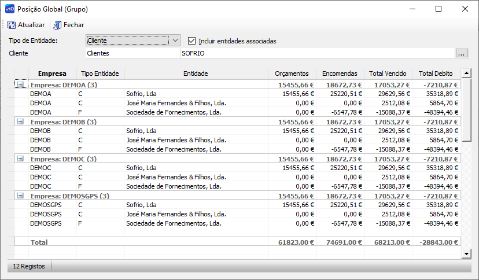Screen dimensions: 479x280
Task: Collapse the Empresa: DEMOC group
Action: (x=20, y=159)
